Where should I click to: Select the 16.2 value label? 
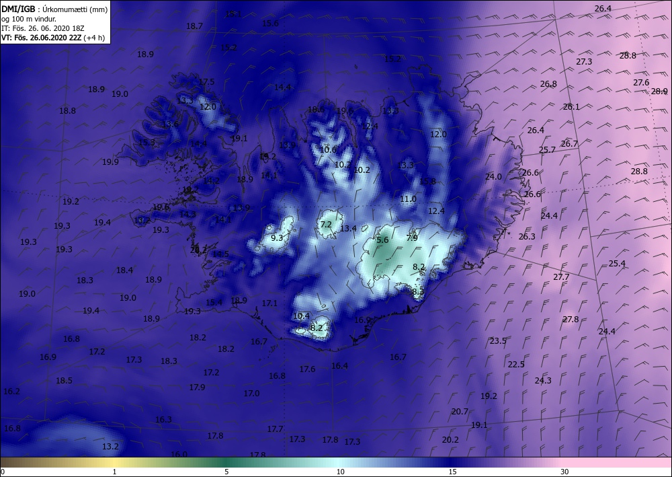(11, 391)
